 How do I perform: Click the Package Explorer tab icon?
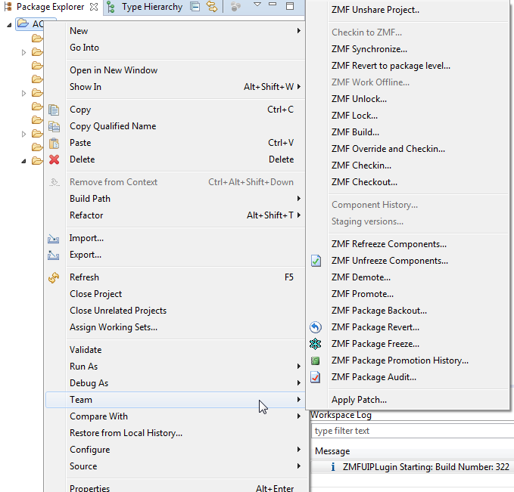pos(8,7)
